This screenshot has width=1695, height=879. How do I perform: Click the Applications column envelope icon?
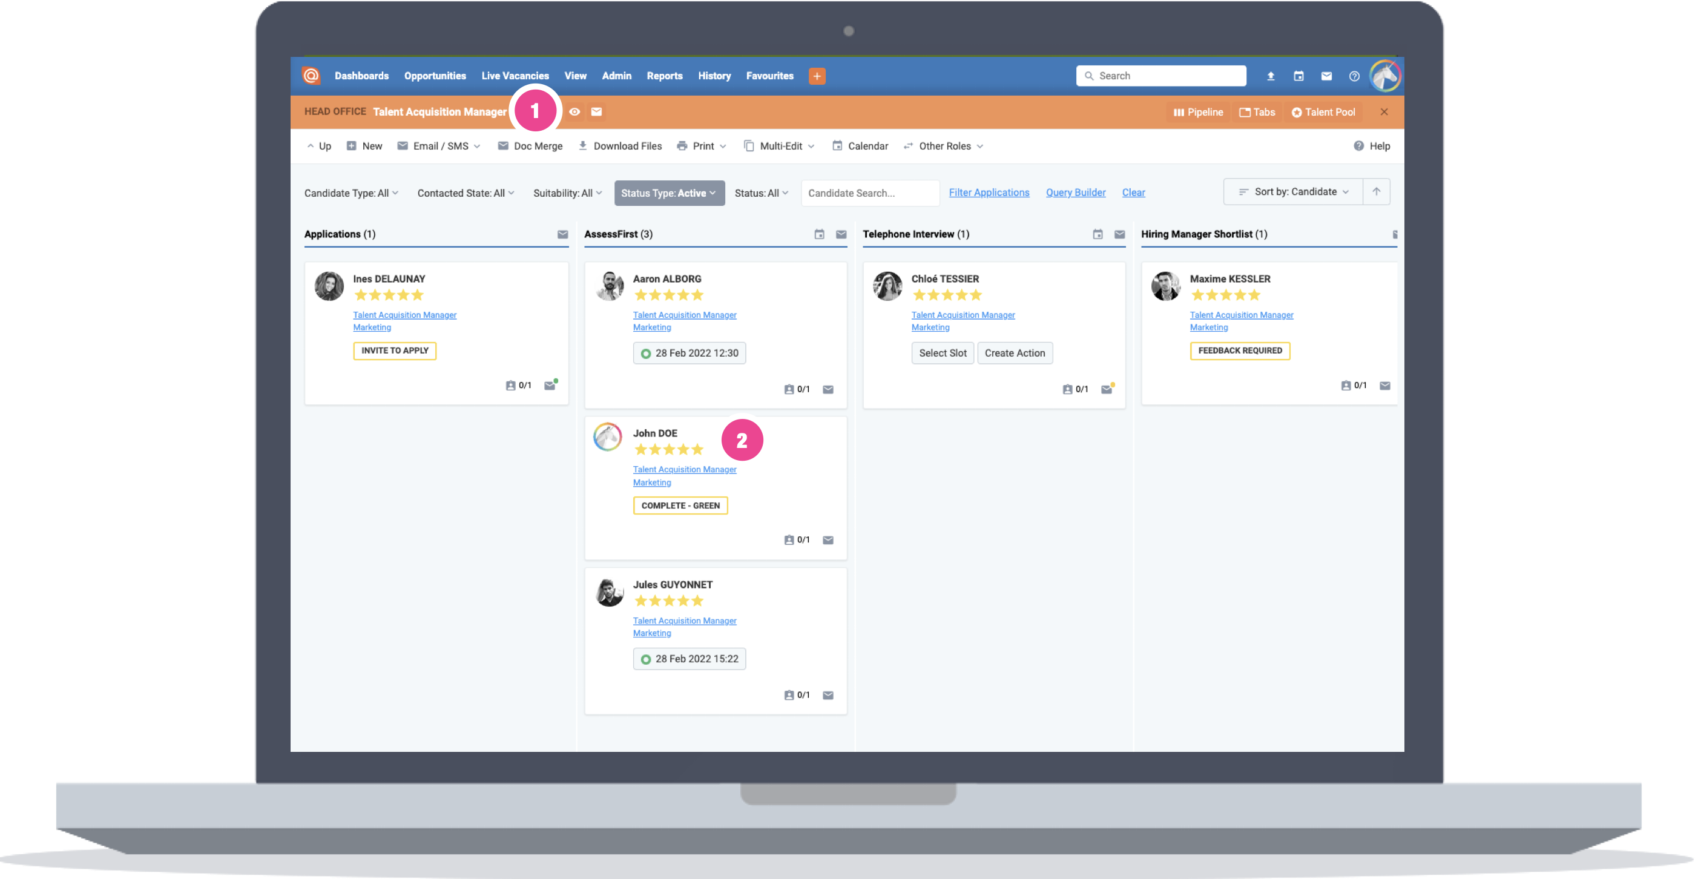point(562,234)
